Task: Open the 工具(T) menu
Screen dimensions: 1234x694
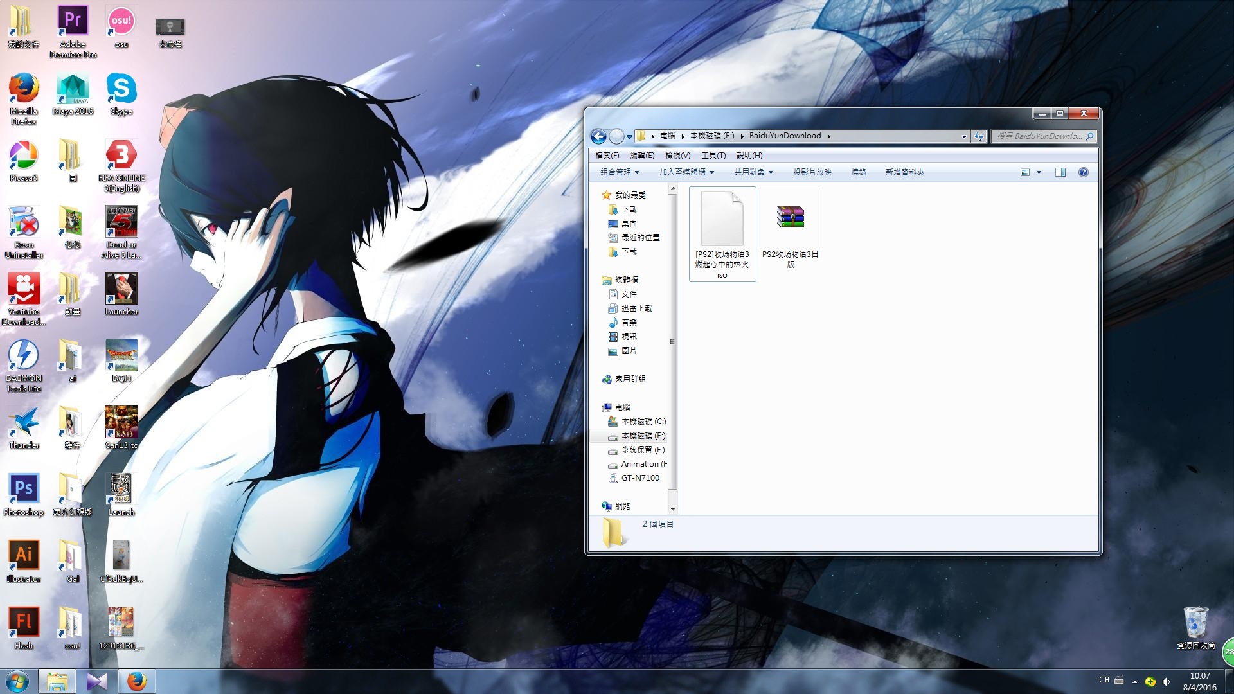Action: [713, 156]
